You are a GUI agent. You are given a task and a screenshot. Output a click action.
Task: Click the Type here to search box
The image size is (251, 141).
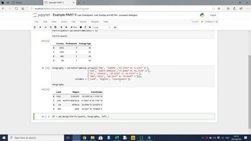point(36,137)
